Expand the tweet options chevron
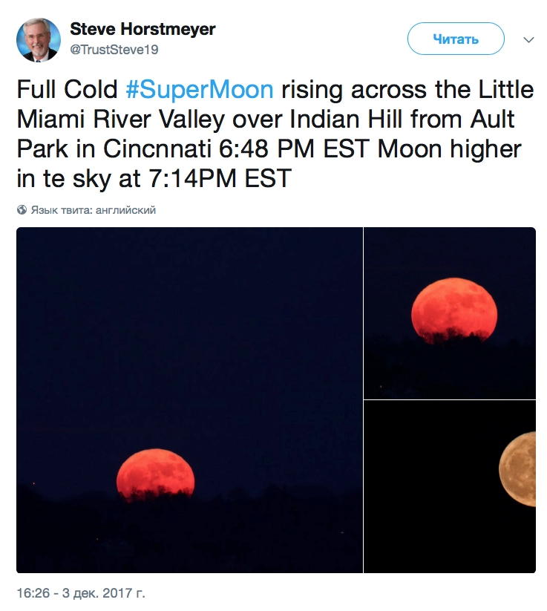Image resolution: width=547 pixels, height=611 pixels. pos(528,39)
